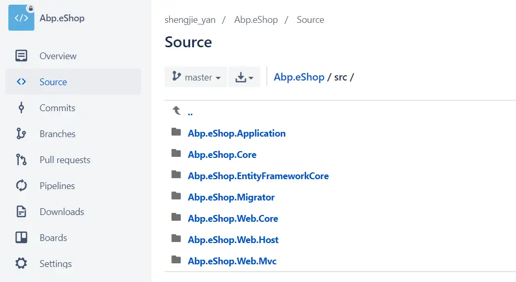Open the Abp.eShop.Application folder

click(236, 133)
